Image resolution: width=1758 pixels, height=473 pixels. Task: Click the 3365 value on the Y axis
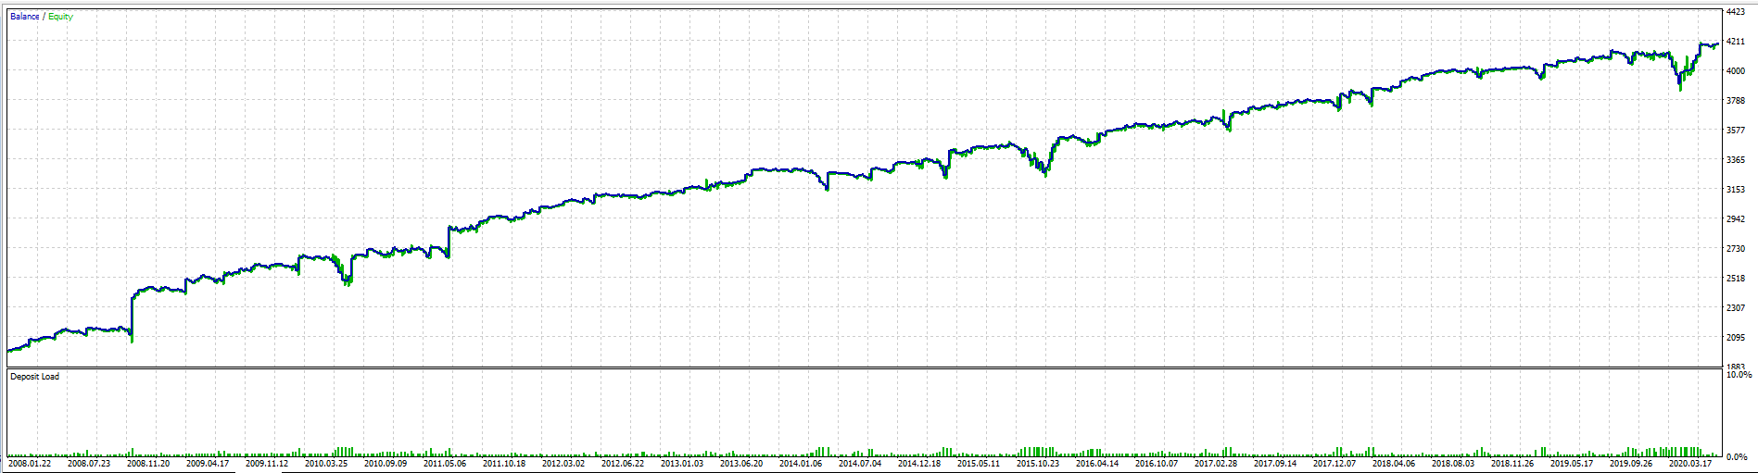pyautogui.click(x=1736, y=160)
